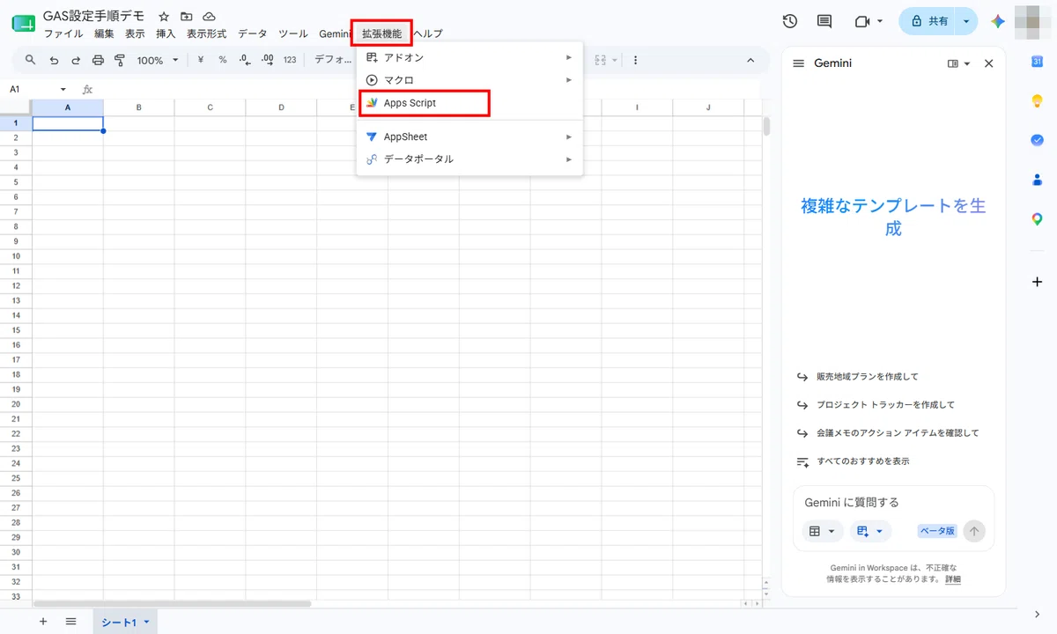Open the ファイル menu
Viewport: 1057px width, 634px height.
coord(63,33)
